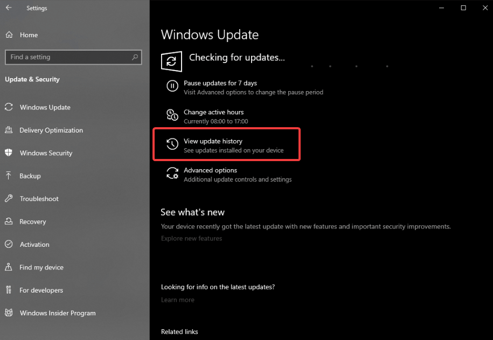Click Explore new features link
Image resolution: width=493 pixels, height=340 pixels.
point(191,238)
